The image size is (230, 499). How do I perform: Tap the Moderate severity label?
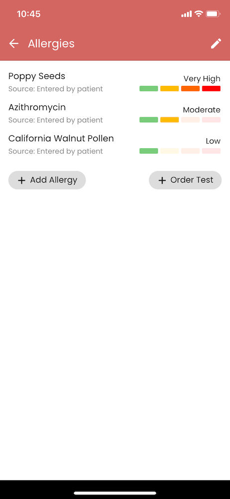[202, 110]
